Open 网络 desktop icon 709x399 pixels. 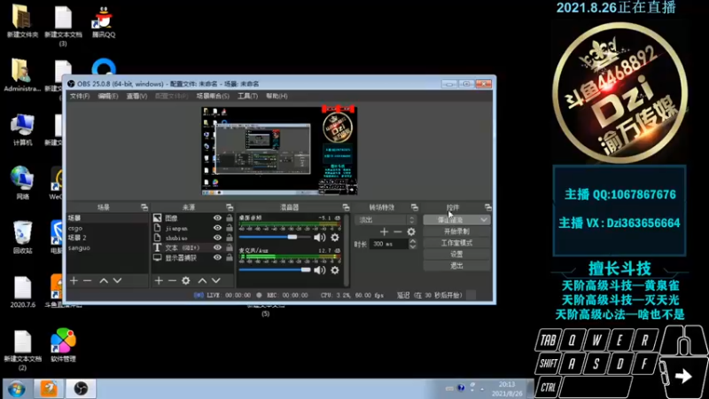click(x=23, y=183)
